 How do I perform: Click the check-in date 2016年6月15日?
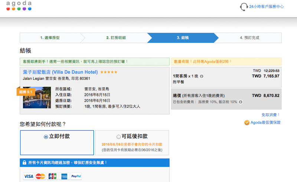(97, 95)
